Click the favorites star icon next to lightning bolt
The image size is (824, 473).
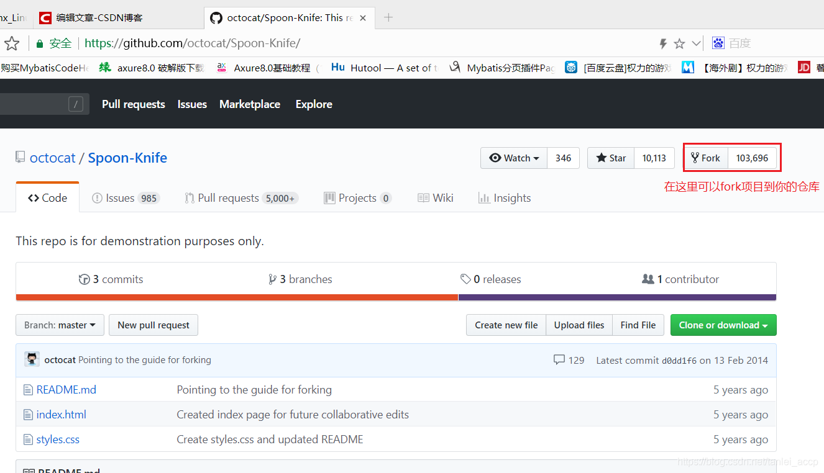(679, 43)
